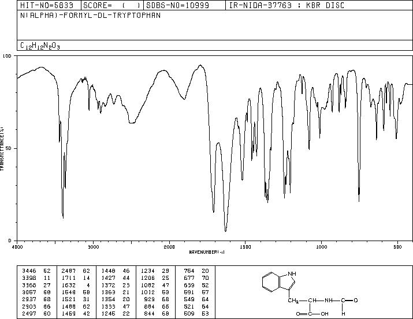The image size is (413, 319).
Task: Select peak table entry 677
Action: click(189, 278)
